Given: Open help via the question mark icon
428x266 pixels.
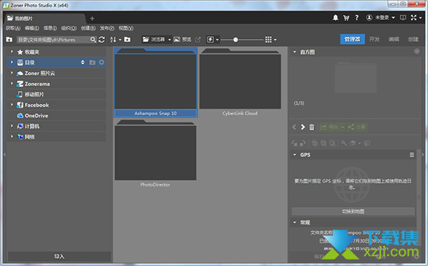Looking at the screenshot, I should 357,18.
